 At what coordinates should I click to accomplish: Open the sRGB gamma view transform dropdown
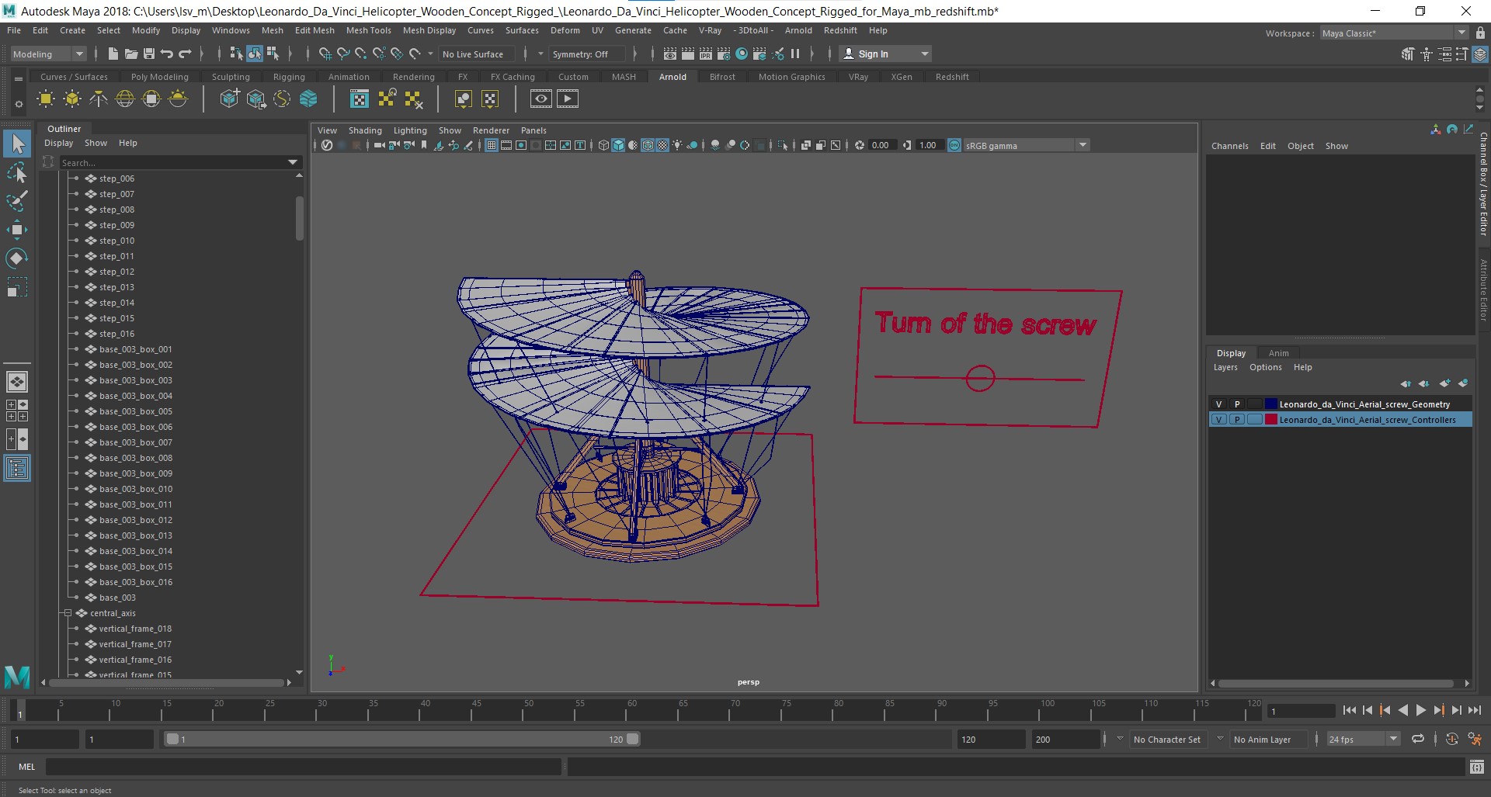pyautogui.click(x=1027, y=145)
